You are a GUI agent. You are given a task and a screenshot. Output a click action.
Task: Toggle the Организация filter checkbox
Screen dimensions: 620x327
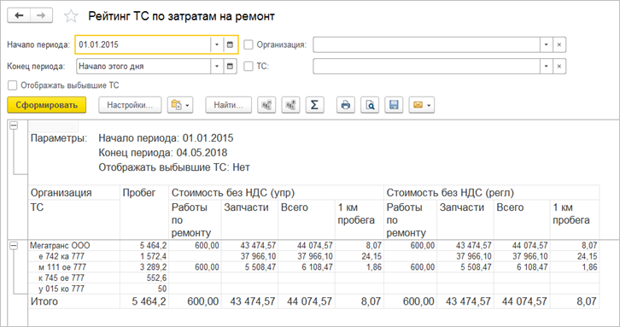(x=249, y=44)
